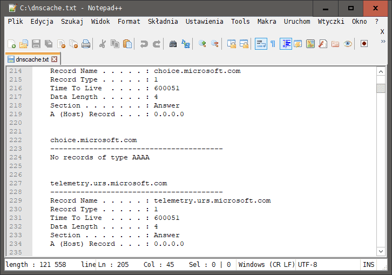Screen dimensions: 392x275
Task: Open the Edycja menu
Action: pyautogui.click(x=42, y=22)
